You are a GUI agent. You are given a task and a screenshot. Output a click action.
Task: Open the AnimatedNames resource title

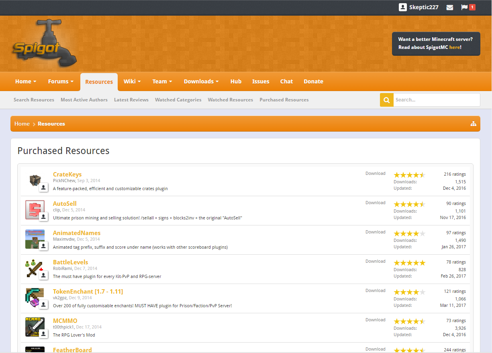(x=77, y=233)
